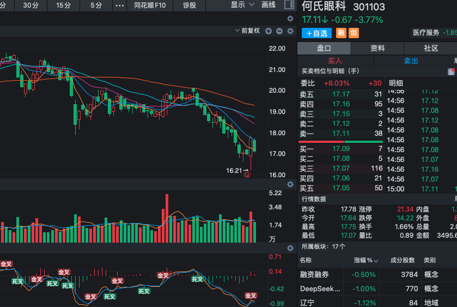Screen dimensions: 457x307
Task: Expand the 前复权 adjustment dropdown
Action: [x=247, y=31]
